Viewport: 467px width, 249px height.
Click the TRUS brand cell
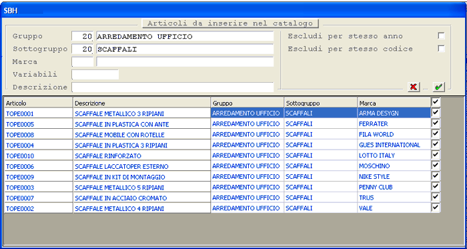tap(394, 198)
